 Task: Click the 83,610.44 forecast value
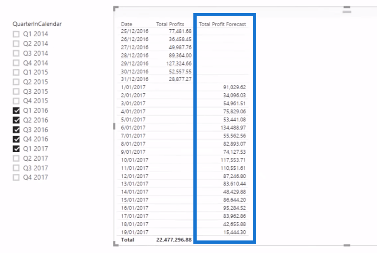tap(234, 184)
